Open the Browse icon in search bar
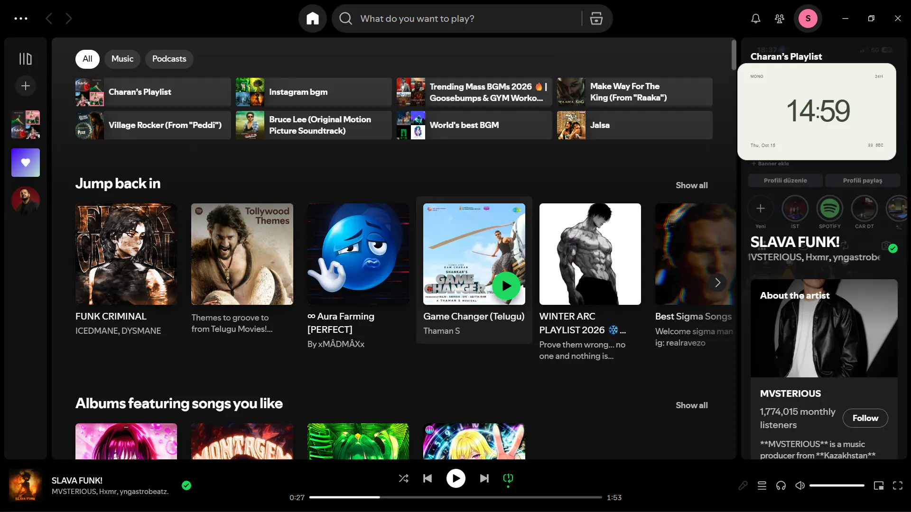The image size is (911, 512). pyautogui.click(x=596, y=18)
